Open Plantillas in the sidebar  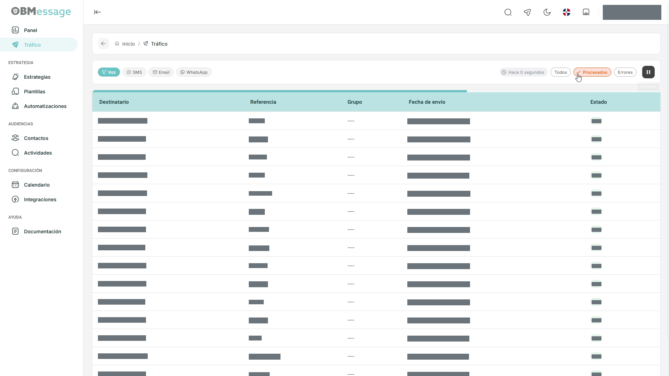[39, 92]
